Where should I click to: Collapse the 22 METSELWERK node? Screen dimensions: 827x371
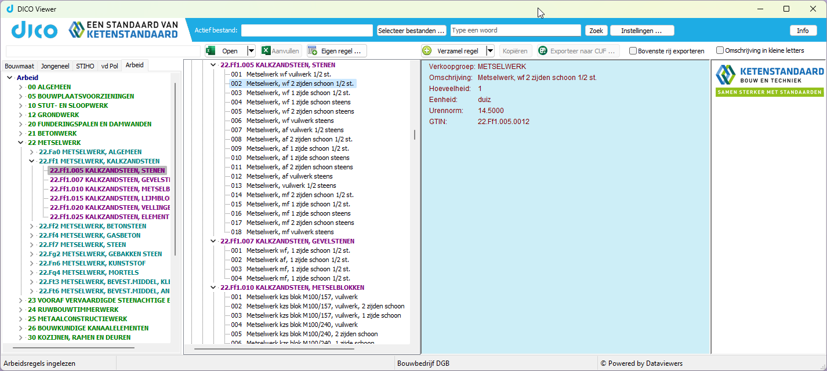pyautogui.click(x=21, y=143)
